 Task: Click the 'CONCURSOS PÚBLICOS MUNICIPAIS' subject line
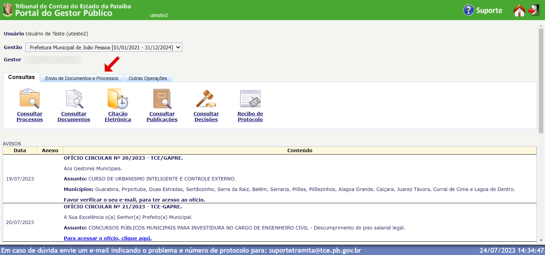234,228
